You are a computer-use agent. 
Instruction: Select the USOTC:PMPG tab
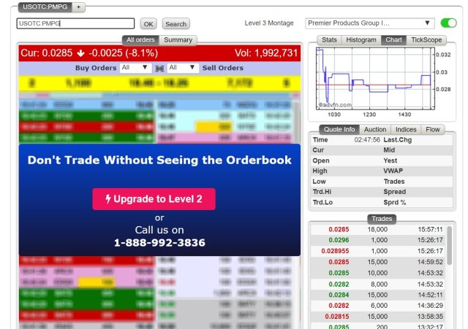(45, 7)
